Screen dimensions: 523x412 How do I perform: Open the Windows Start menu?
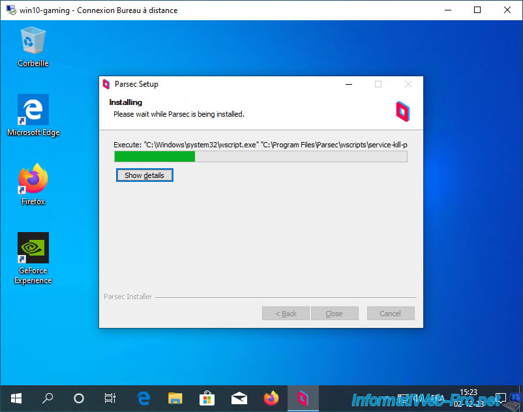click(x=16, y=398)
